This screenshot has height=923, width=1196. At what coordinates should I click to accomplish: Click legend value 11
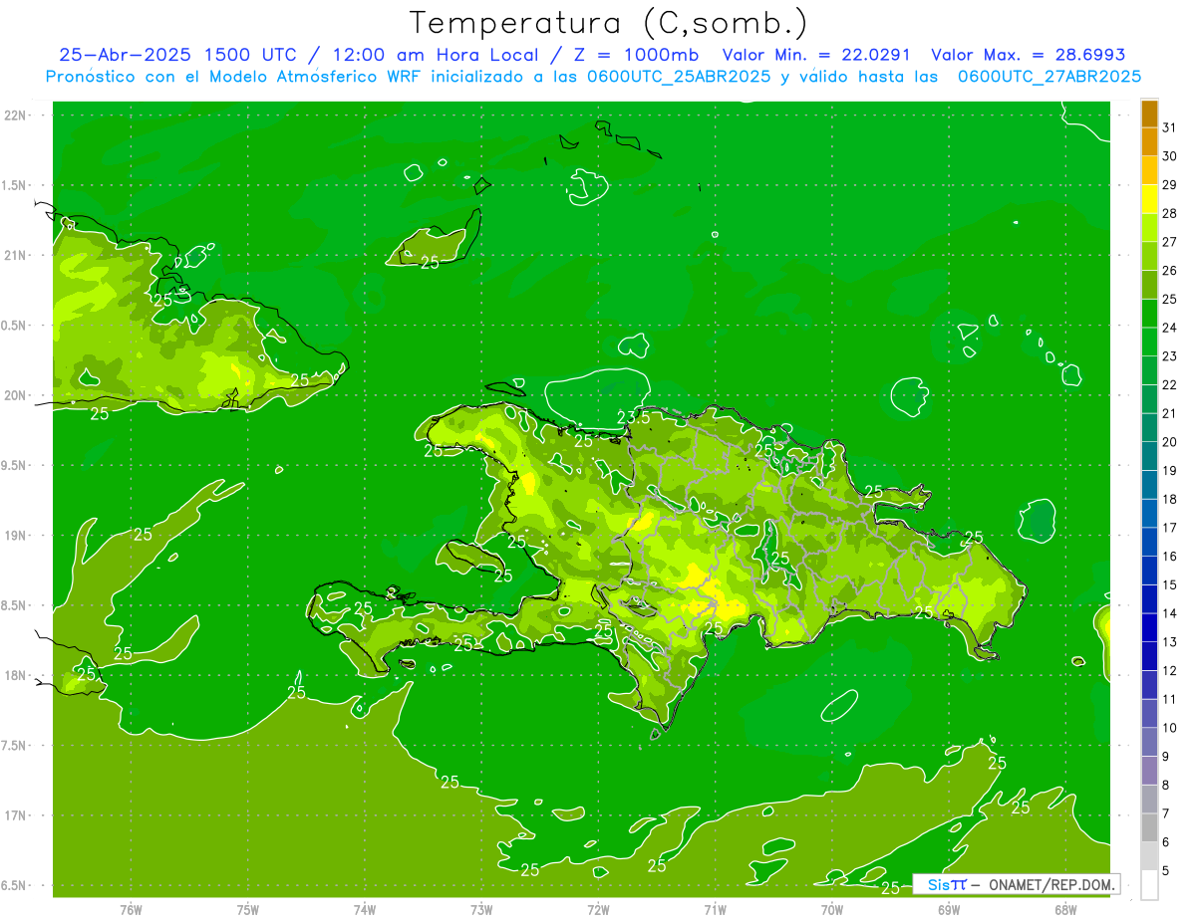pyautogui.click(x=1169, y=699)
